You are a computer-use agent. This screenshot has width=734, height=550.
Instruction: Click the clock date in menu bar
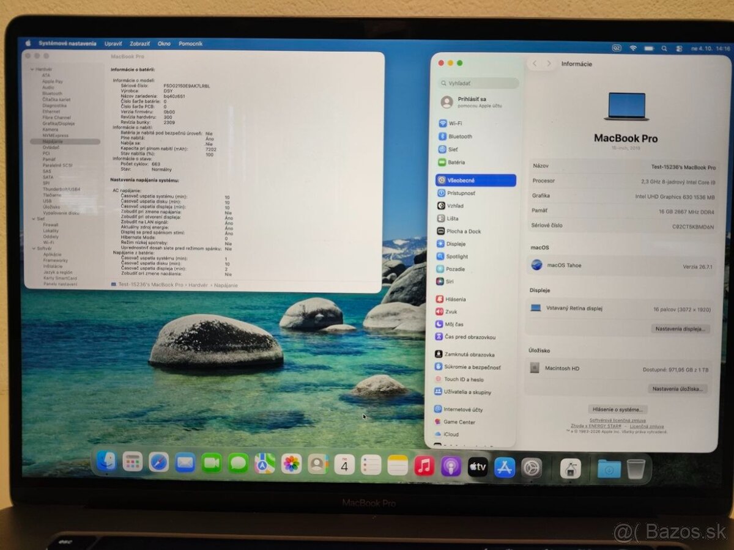(x=710, y=48)
